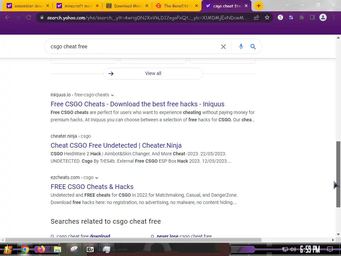Open Google Chrome from the taskbar
Viewport: 341px width, 256px height.
point(25,249)
